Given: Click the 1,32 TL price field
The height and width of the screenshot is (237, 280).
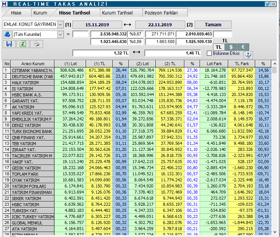Looking at the screenshot, I should [101, 53].
